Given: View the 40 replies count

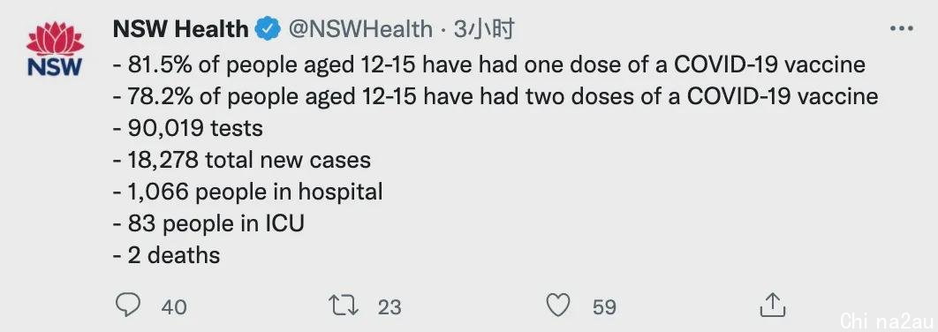Looking at the screenshot, I should (x=173, y=307).
